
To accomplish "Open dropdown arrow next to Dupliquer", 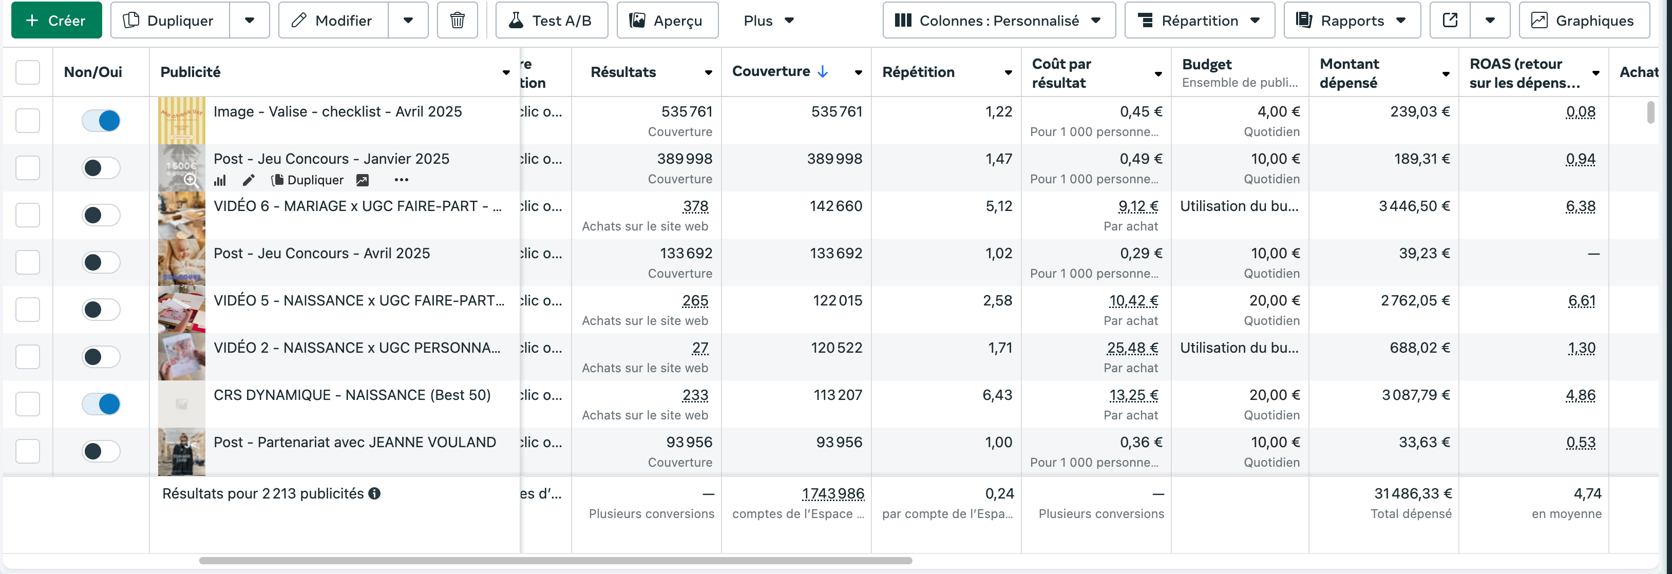I will (x=249, y=21).
